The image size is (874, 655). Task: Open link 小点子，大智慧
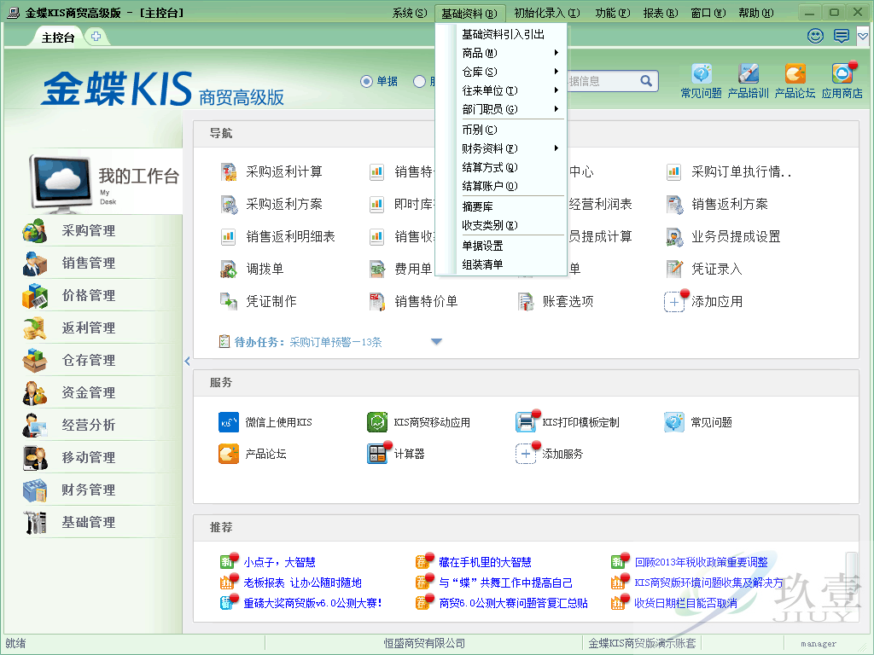coord(279,563)
